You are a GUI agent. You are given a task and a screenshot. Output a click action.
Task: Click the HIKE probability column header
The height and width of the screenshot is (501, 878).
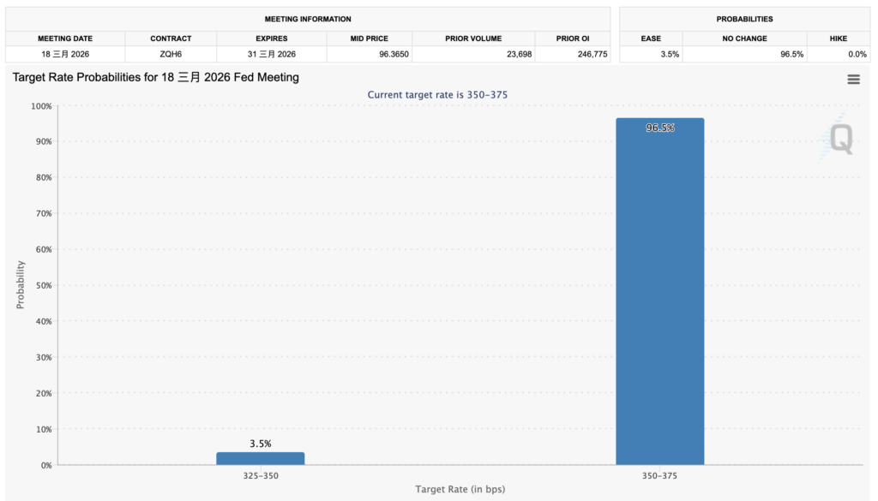coord(838,39)
